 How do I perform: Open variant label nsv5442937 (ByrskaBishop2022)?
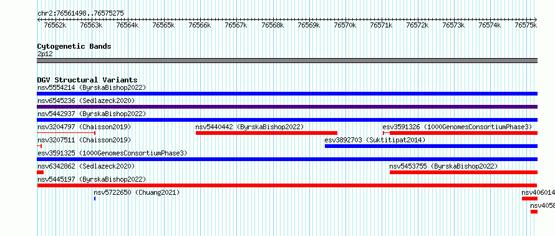click(x=92, y=114)
